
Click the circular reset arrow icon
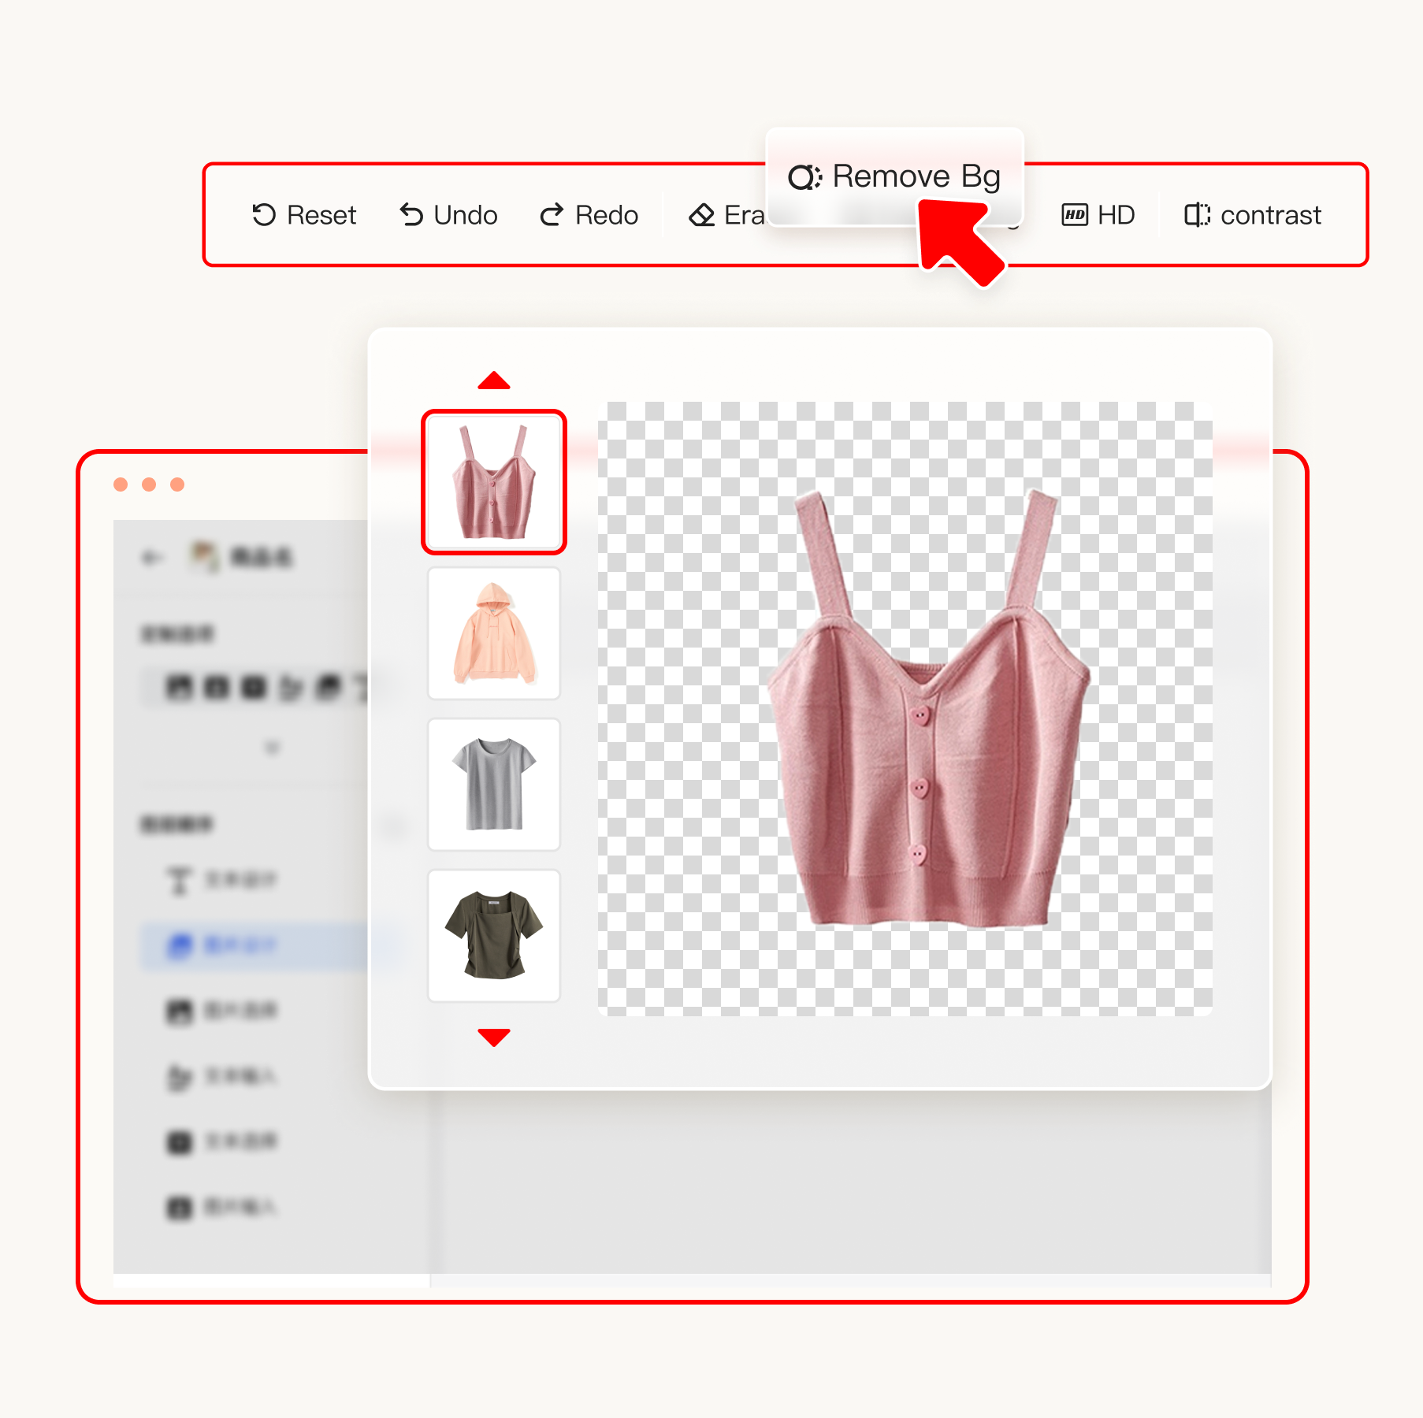(264, 215)
